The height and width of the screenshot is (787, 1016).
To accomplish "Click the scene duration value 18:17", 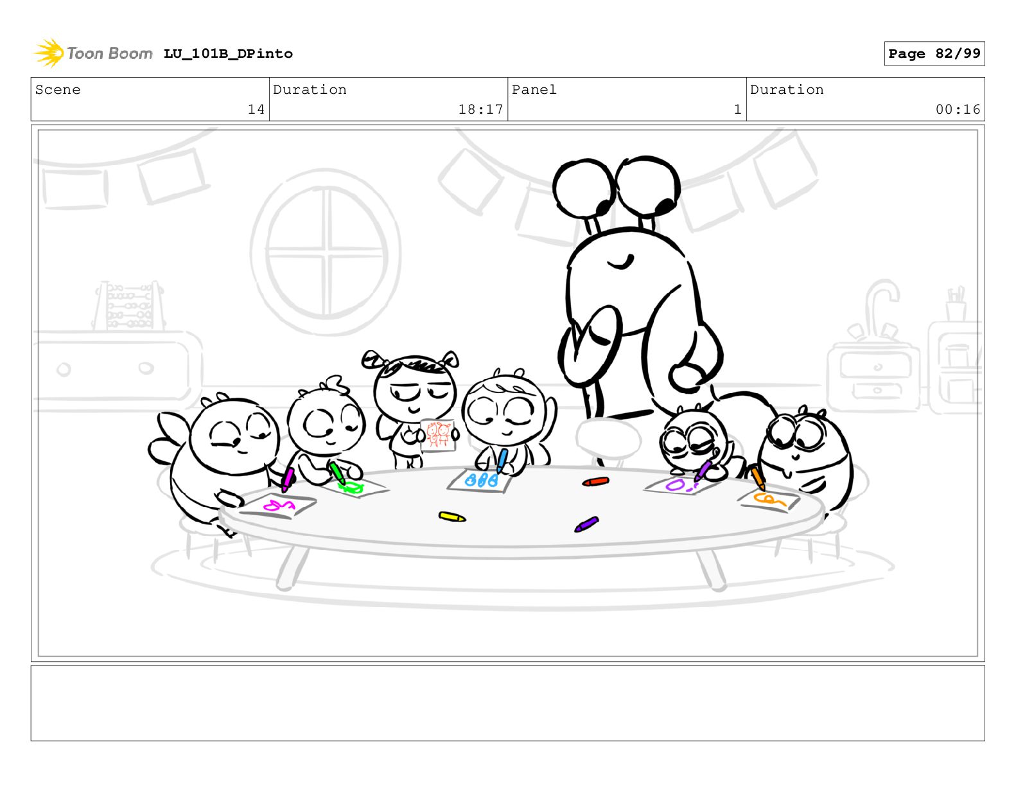I will (480, 109).
